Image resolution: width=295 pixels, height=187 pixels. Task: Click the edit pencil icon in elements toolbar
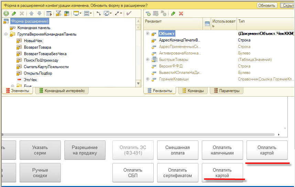pos(14,13)
